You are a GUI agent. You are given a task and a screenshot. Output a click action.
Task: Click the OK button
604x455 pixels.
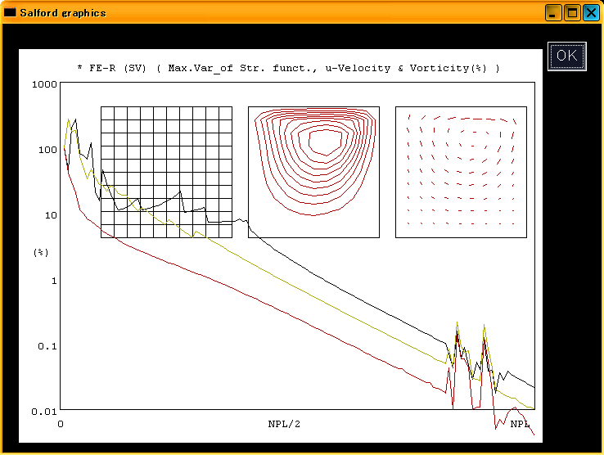566,56
